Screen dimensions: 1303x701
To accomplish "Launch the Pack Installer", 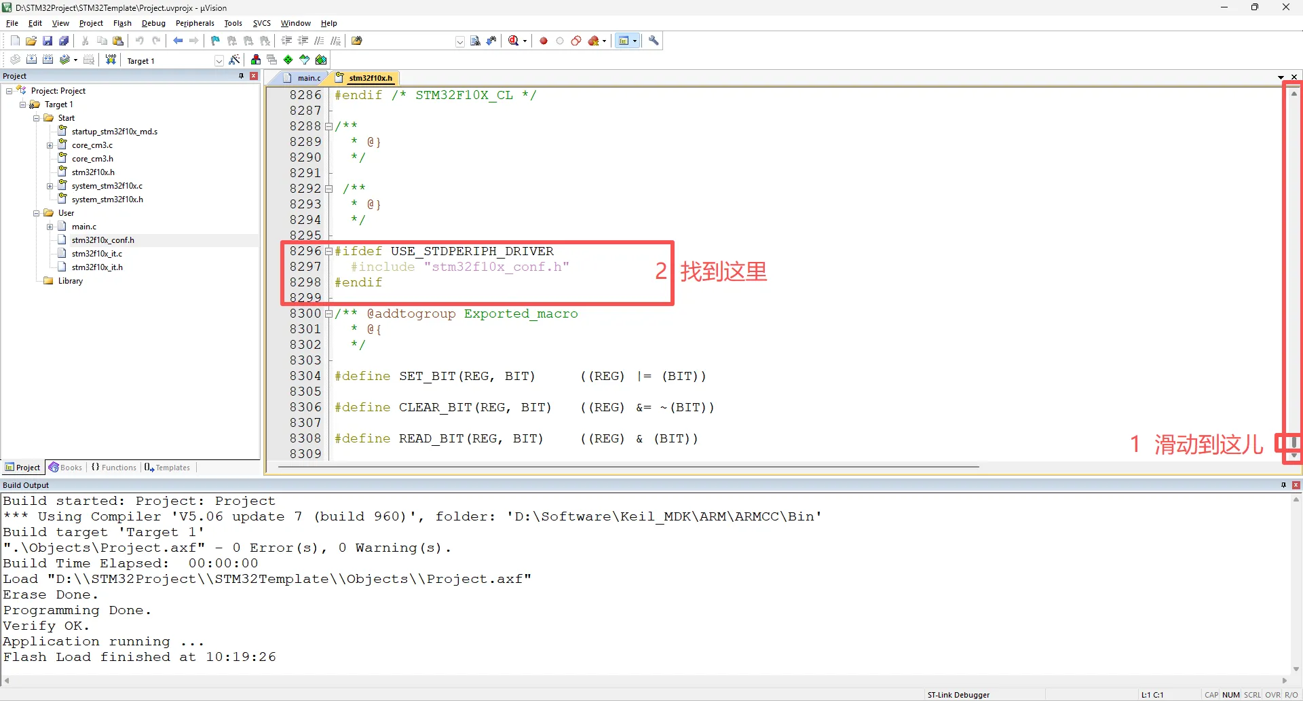I will click(x=321, y=60).
